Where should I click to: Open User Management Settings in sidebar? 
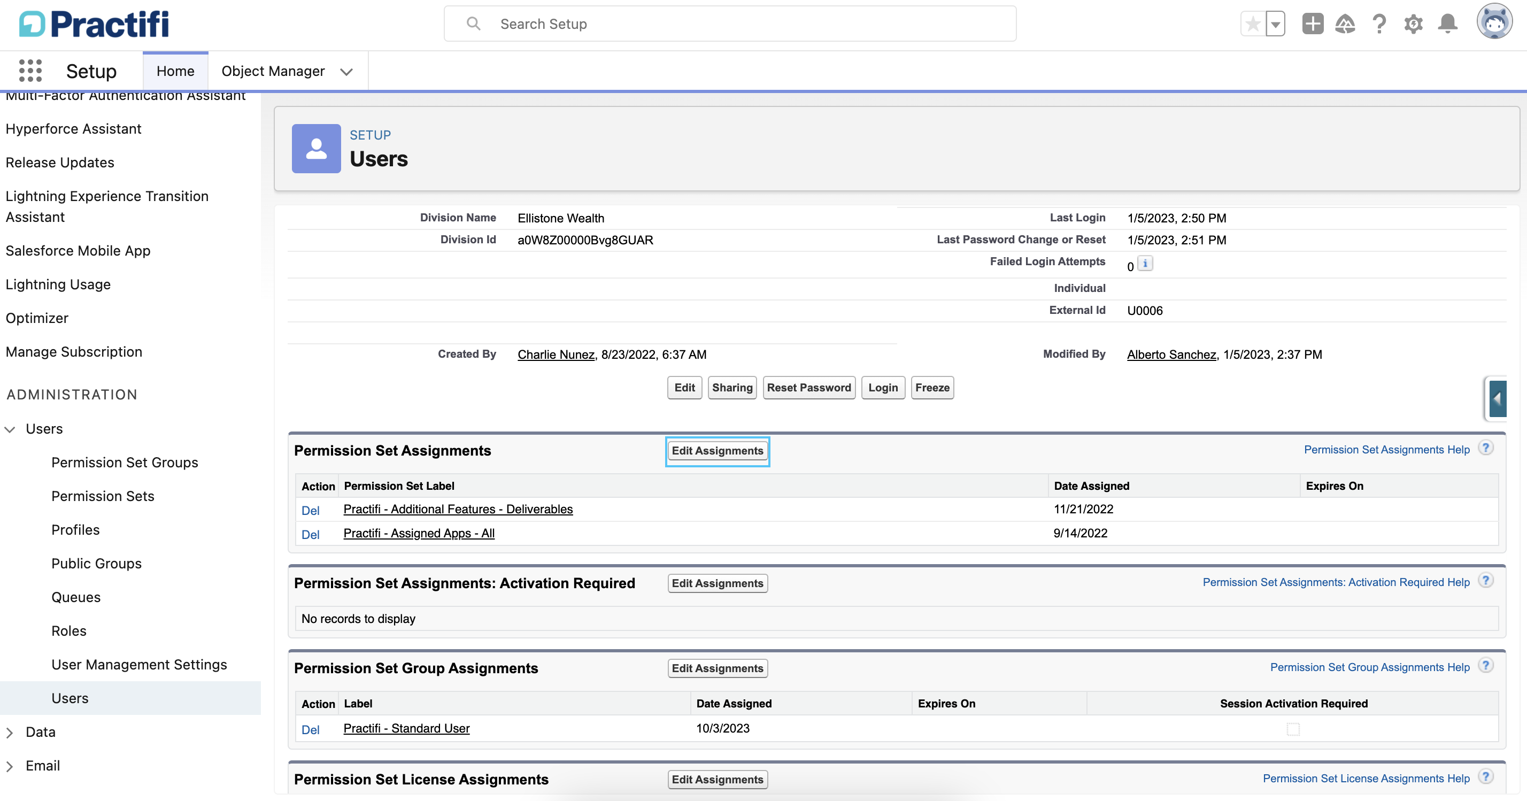pos(138,665)
